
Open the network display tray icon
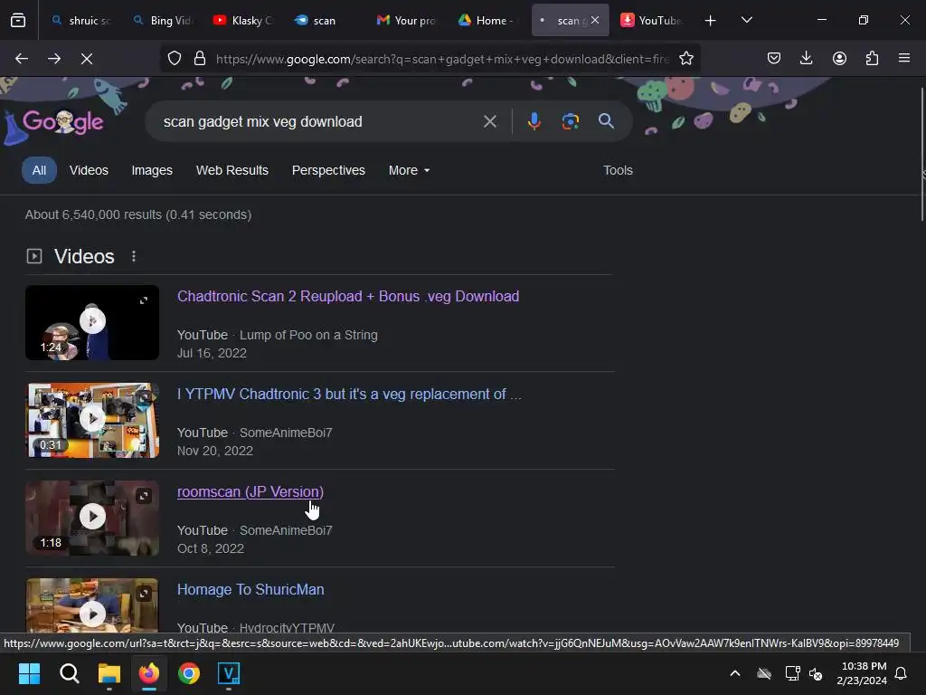[x=792, y=673]
